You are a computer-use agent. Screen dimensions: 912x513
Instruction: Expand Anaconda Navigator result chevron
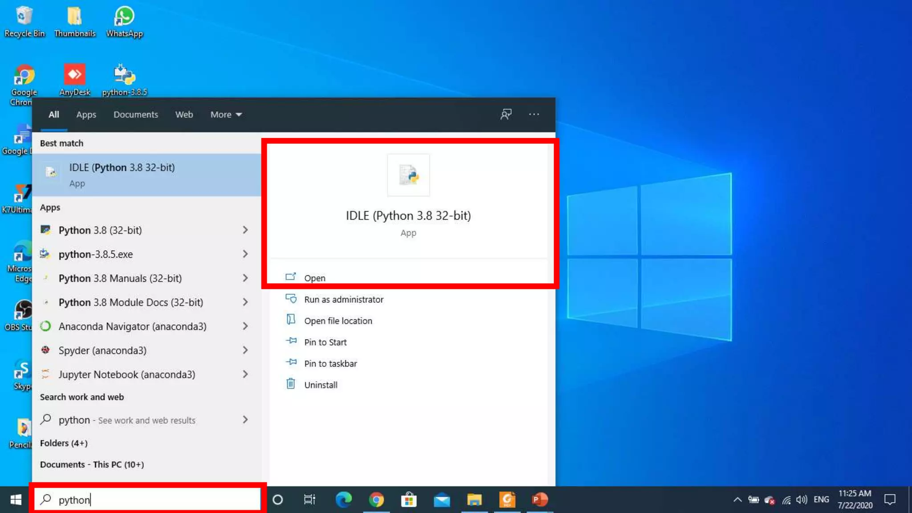[245, 326]
